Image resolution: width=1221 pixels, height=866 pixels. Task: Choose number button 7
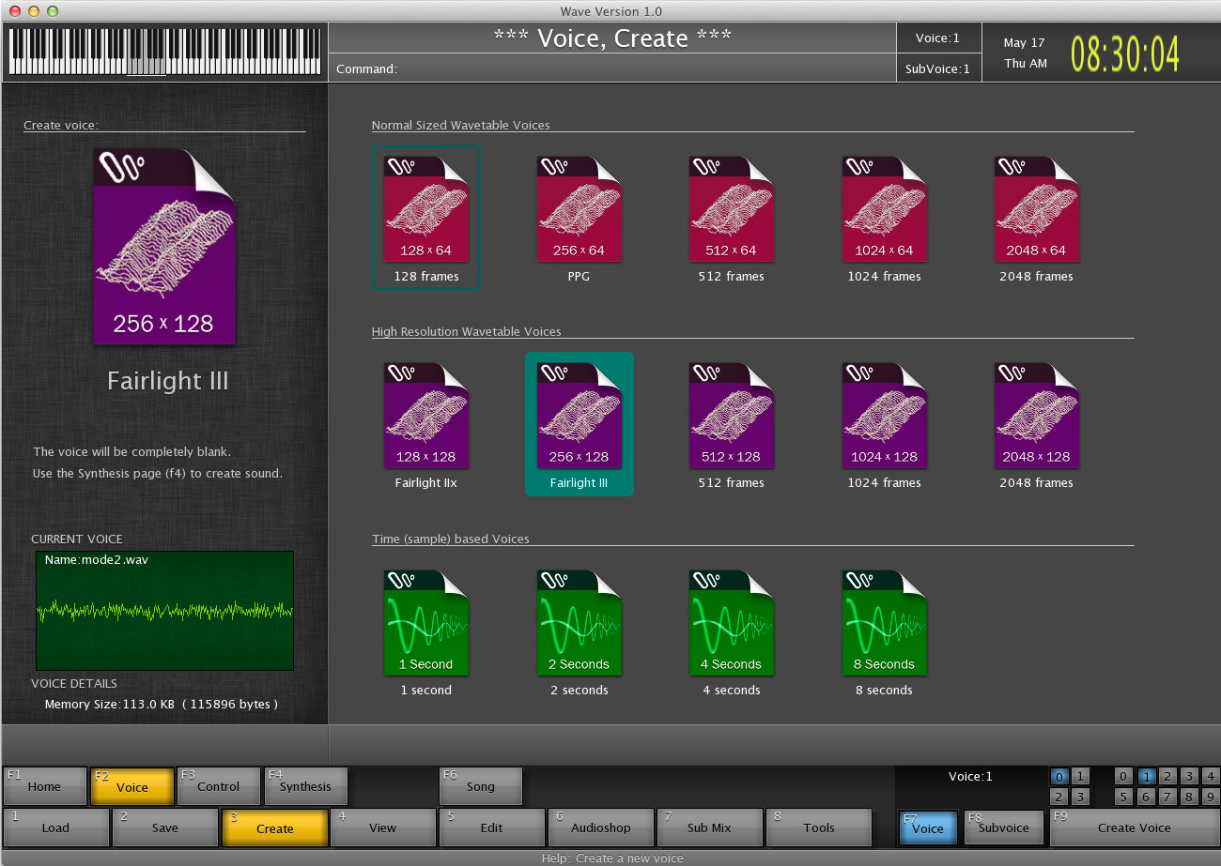(x=1167, y=797)
